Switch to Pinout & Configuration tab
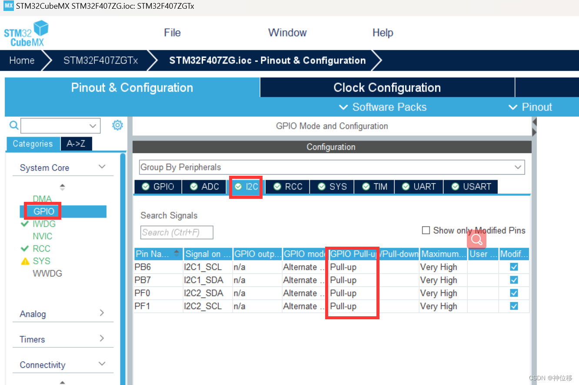Image resolution: width=579 pixels, height=385 pixels. click(x=132, y=87)
